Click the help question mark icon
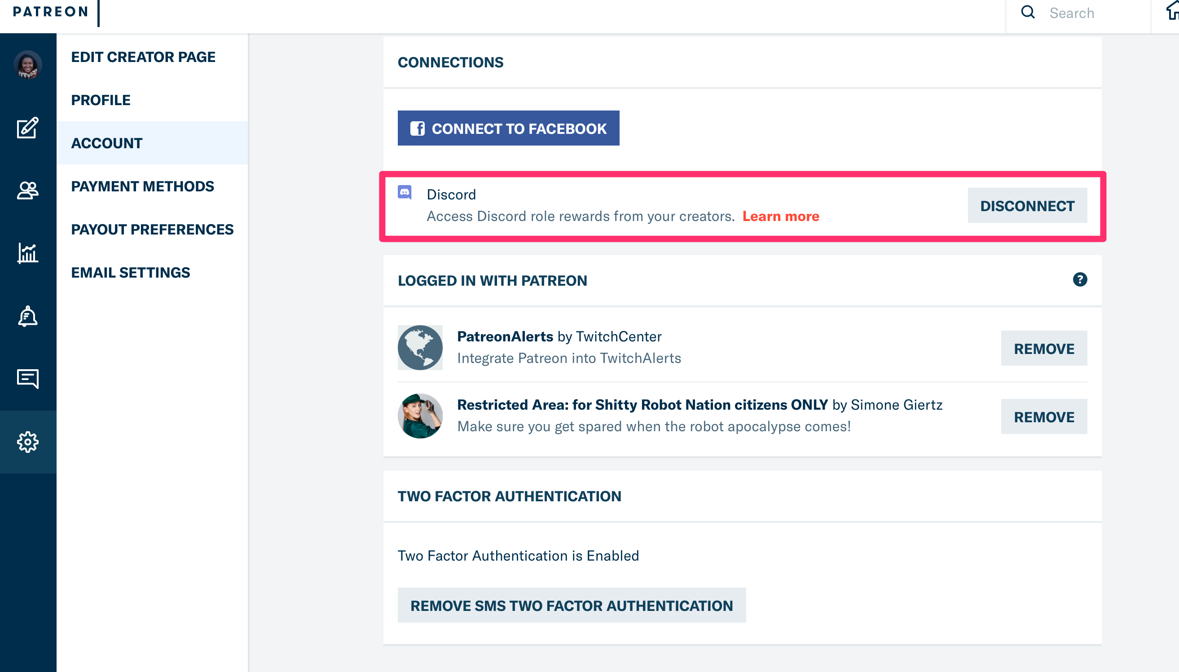Viewport: 1179px width, 672px height. [1079, 280]
